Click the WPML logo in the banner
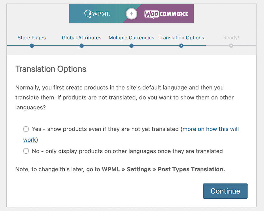This screenshot has height=211, width=264. coord(97,13)
